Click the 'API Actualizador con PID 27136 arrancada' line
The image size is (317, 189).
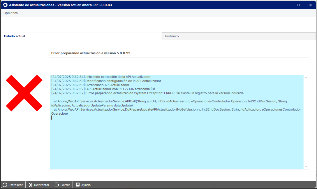103,89
